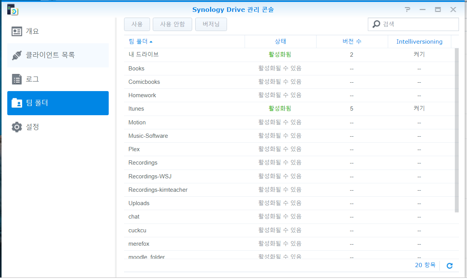Click 켜기 Intelliversioning value for 내 드라이브

coord(419,55)
